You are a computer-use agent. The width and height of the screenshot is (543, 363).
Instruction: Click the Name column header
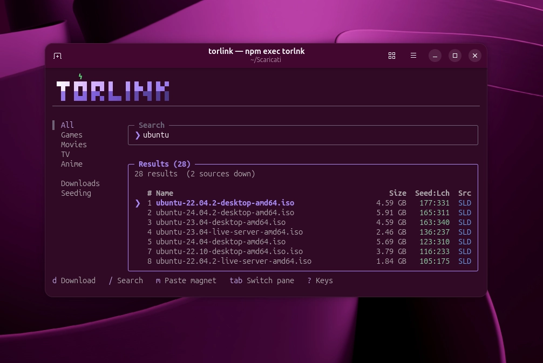point(165,193)
